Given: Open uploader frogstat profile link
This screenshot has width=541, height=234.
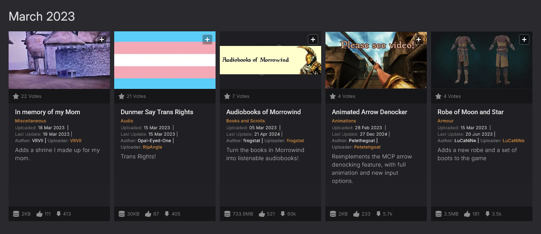Looking at the screenshot, I should (x=296, y=141).
